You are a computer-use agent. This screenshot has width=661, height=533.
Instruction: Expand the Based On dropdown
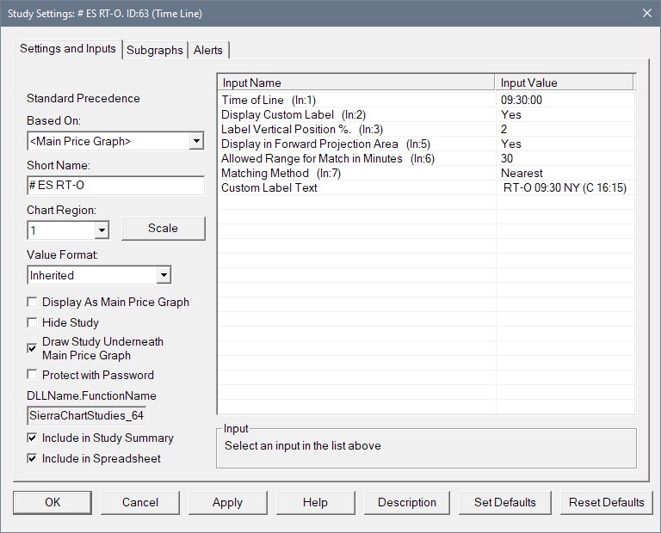click(x=196, y=141)
